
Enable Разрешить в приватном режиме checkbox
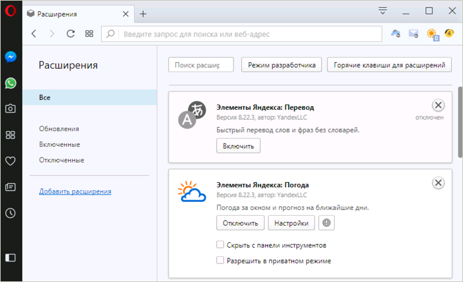220,260
